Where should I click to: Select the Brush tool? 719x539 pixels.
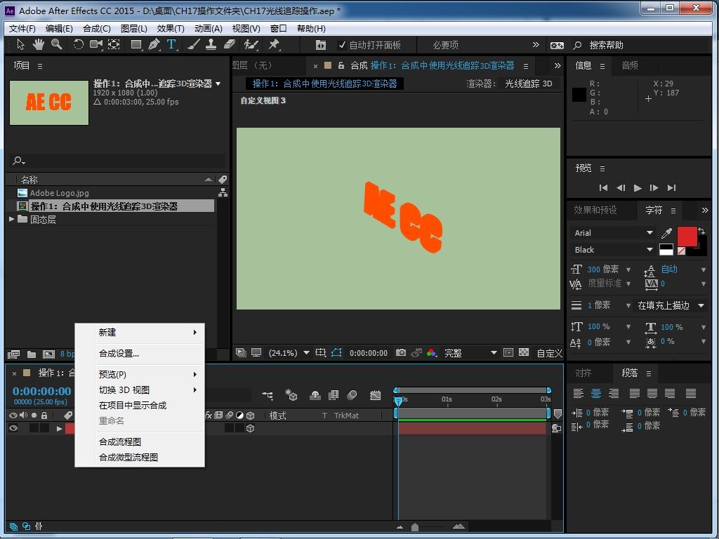194,44
